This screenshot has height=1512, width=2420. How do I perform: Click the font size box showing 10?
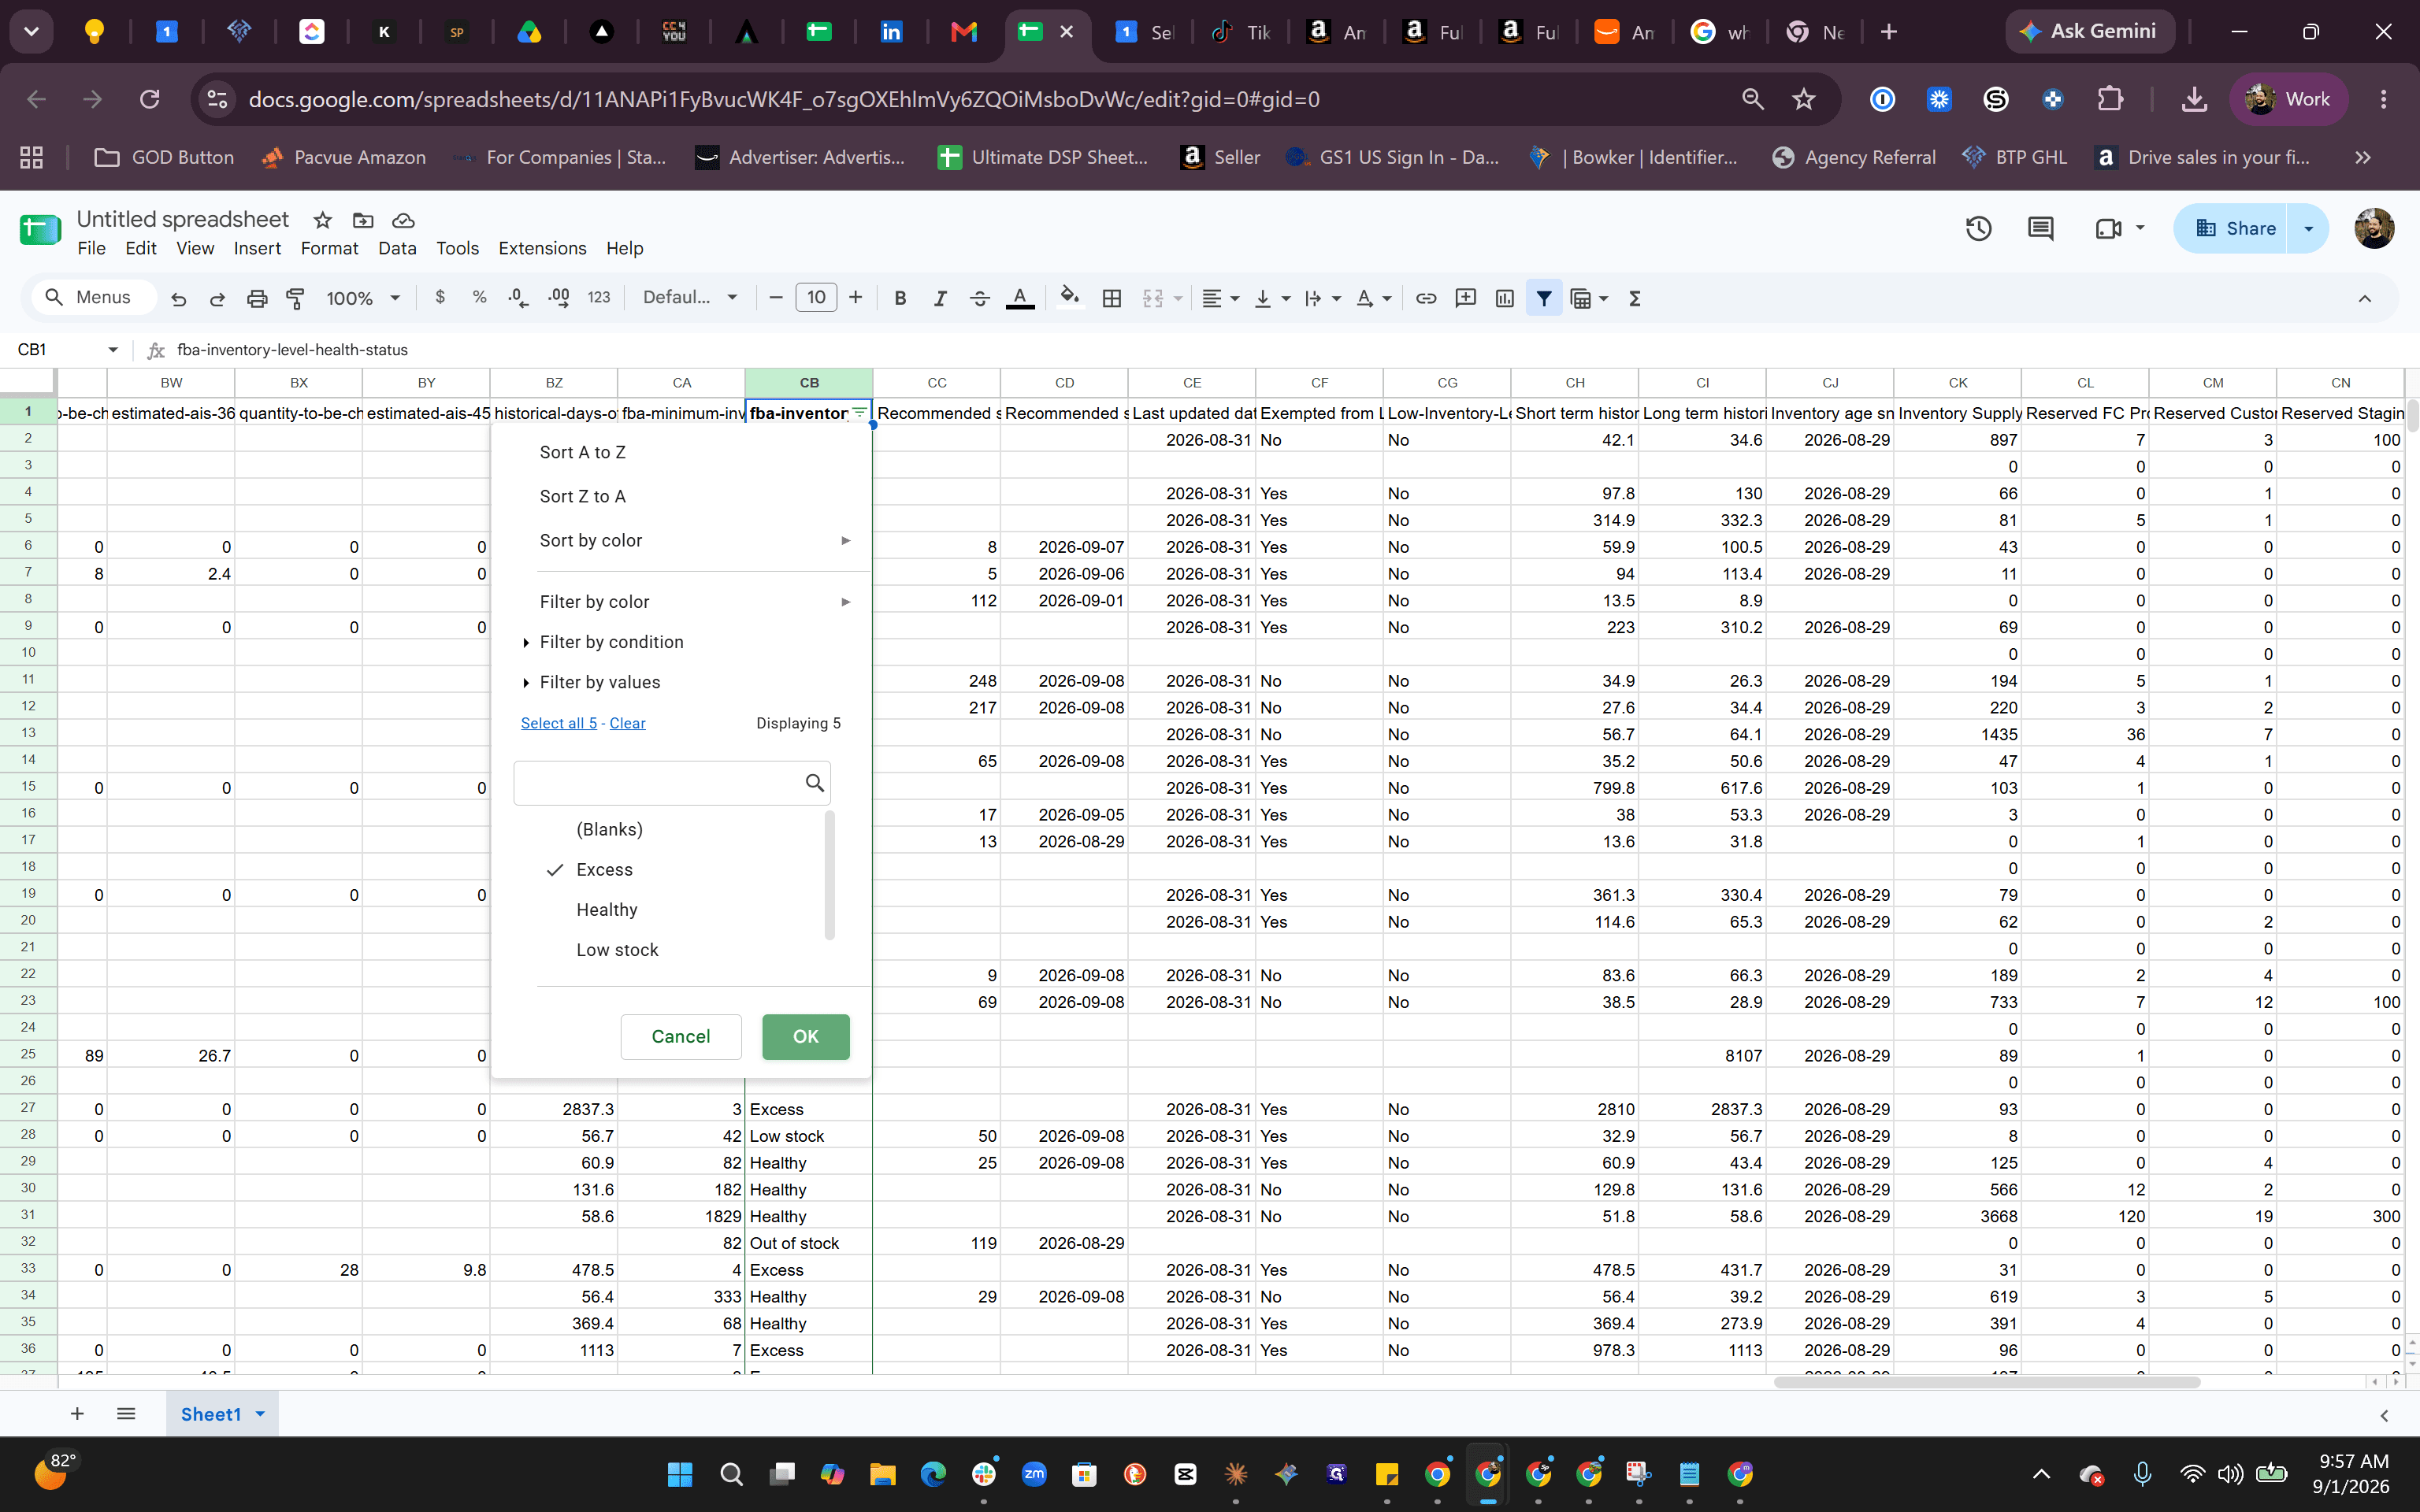click(816, 297)
